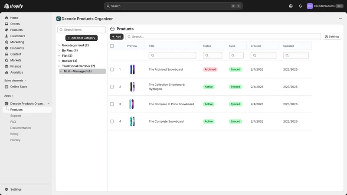Click The Archived Snowboard thumbnail

click(x=132, y=69)
